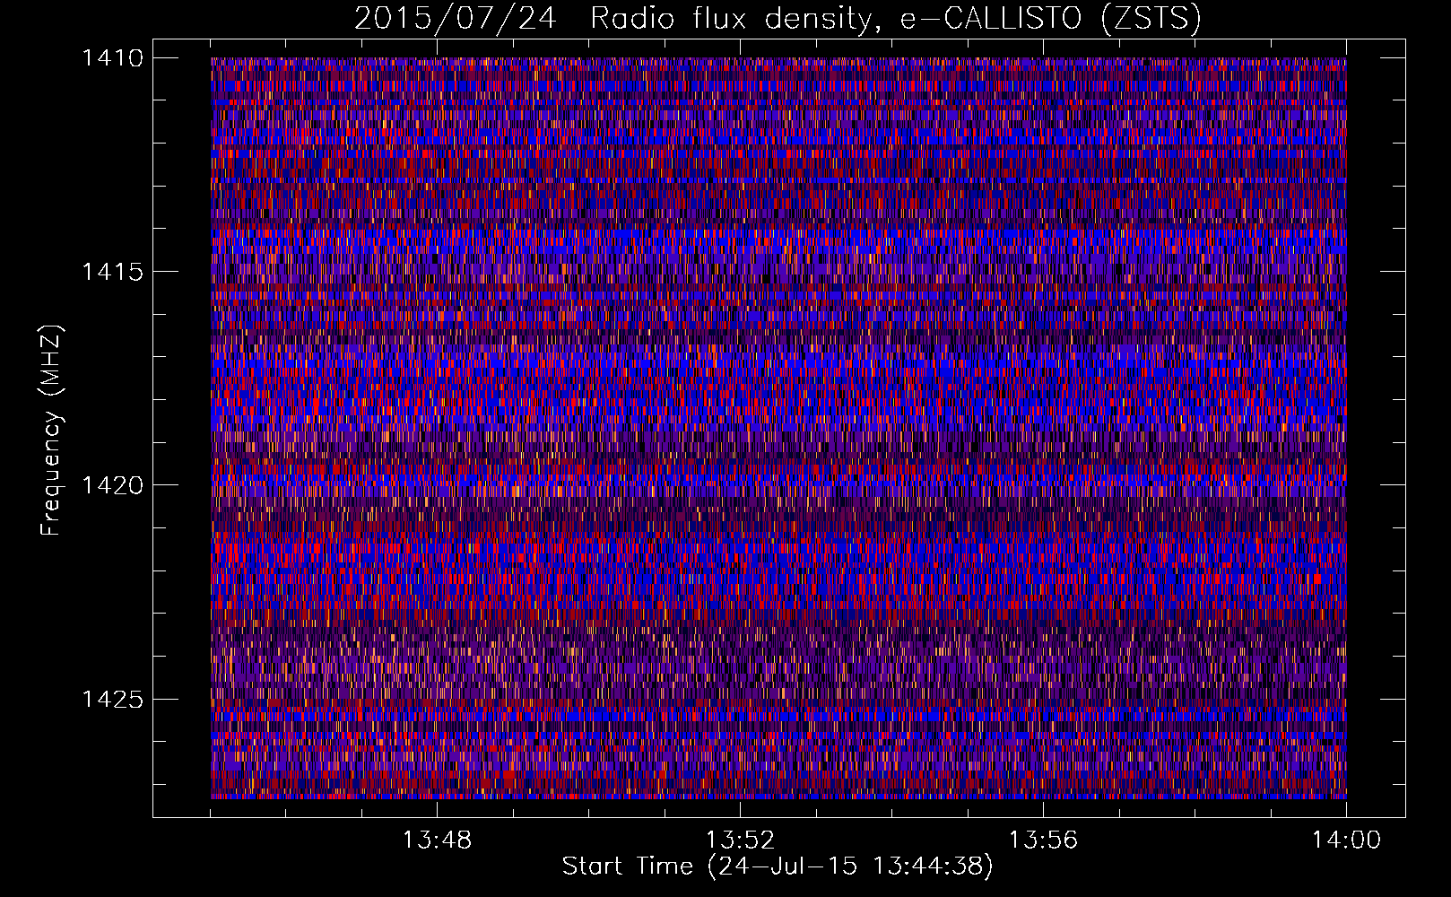The width and height of the screenshot is (1451, 897).
Task: Click the plot title "2015/07/24 Radio flux density, e-CALLISTO (ZSTS)"
Action: pos(778,19)
